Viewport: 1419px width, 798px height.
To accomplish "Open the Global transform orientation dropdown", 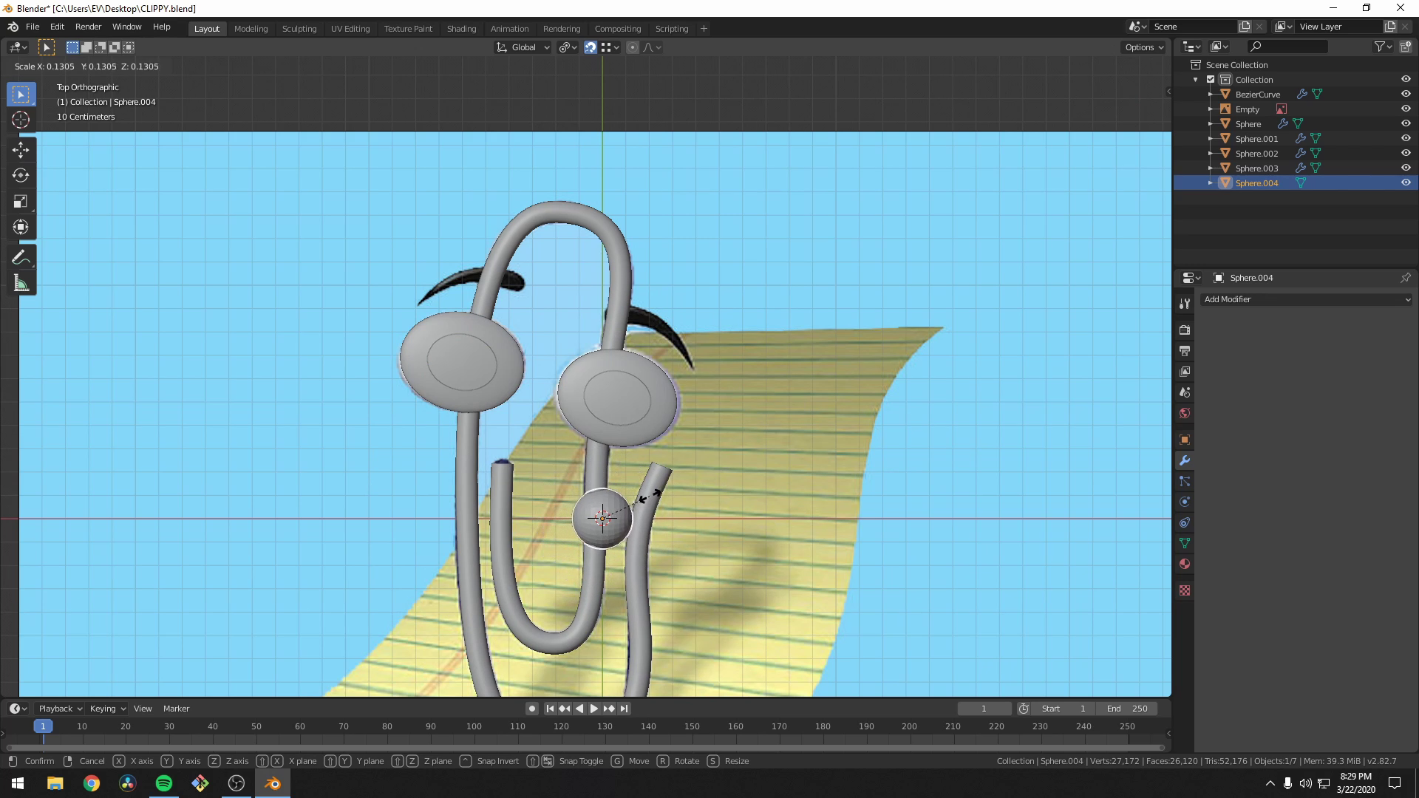I will point(523,47).
